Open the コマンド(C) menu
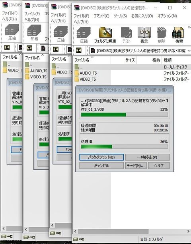 tap(101, 16)
